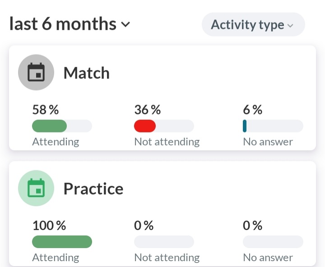Click the 36 % not attending value
This screenshot has height=267, width=325.
[147, 109]
